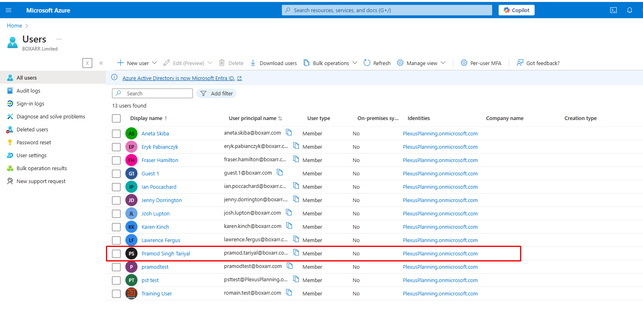Viewport: 643px width, 312px height.
Task: Expand the New user dropdown
Action: [154, 63]
